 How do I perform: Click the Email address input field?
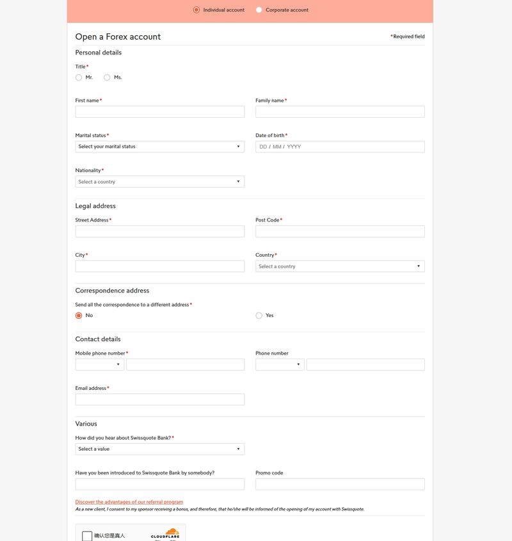(160, 400)
